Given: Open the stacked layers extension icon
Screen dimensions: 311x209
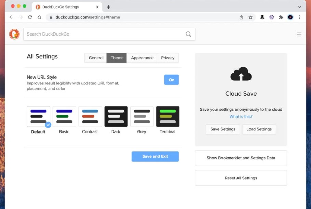Looking at the screenshot, I should coord(262,17).
